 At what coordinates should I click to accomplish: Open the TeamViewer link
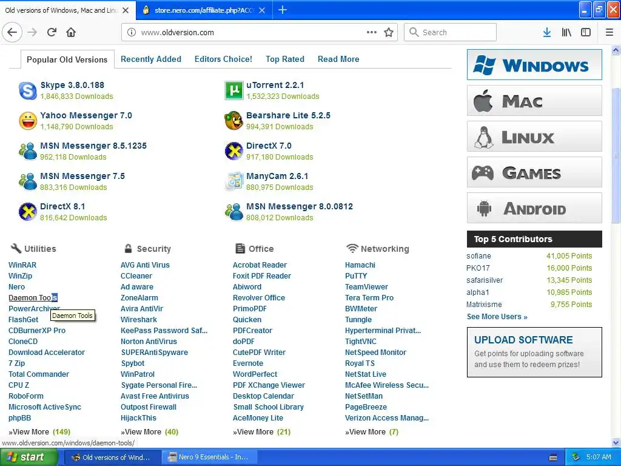(366, 287)
